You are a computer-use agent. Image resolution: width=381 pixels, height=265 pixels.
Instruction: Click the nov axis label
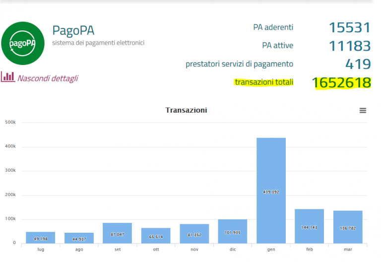(x=194, y=250)
